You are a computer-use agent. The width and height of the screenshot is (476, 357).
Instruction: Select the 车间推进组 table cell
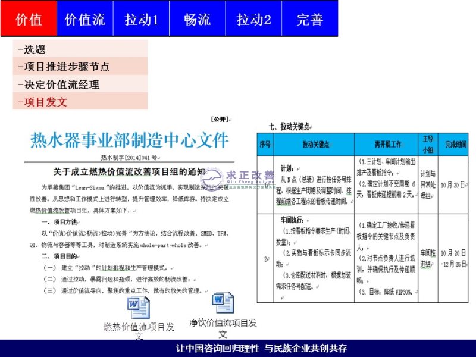428,259
